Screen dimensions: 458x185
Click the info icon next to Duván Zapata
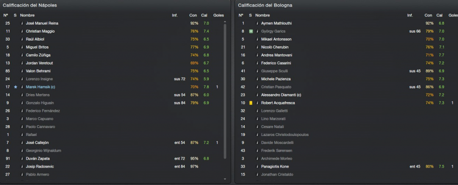point(22,159)
